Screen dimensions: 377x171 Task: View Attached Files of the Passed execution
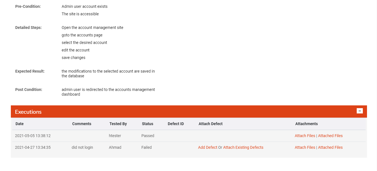(330, 136)
